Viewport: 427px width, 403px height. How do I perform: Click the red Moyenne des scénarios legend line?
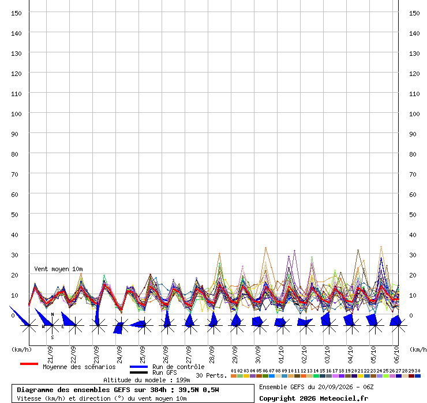29,364
